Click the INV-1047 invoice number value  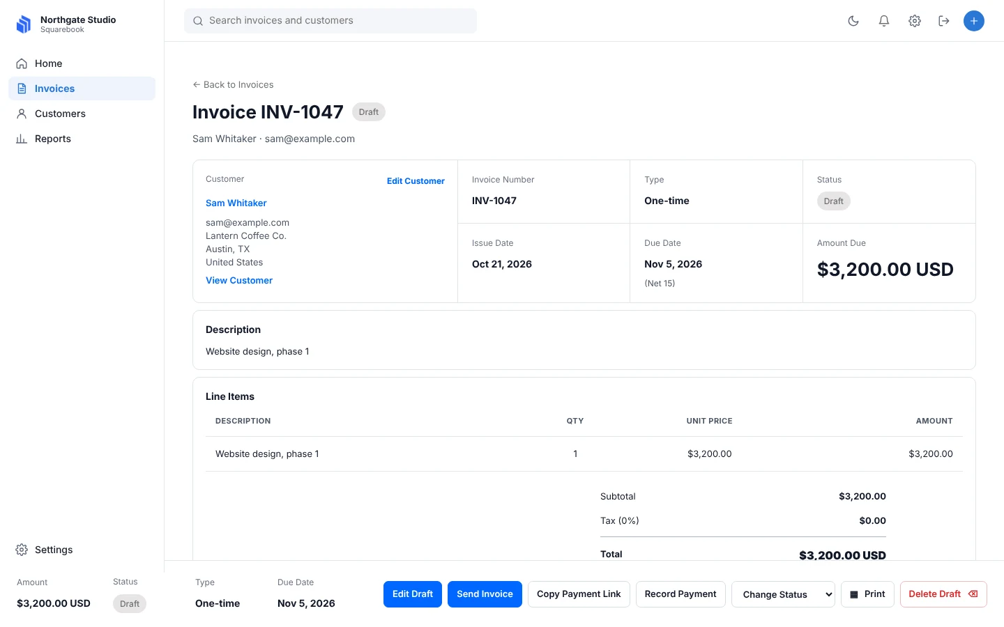(x=494, y=201)
